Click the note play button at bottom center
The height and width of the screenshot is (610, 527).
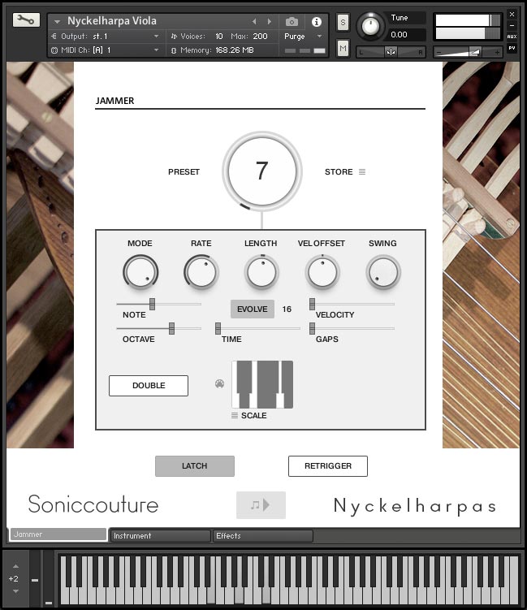click(261, 505)
